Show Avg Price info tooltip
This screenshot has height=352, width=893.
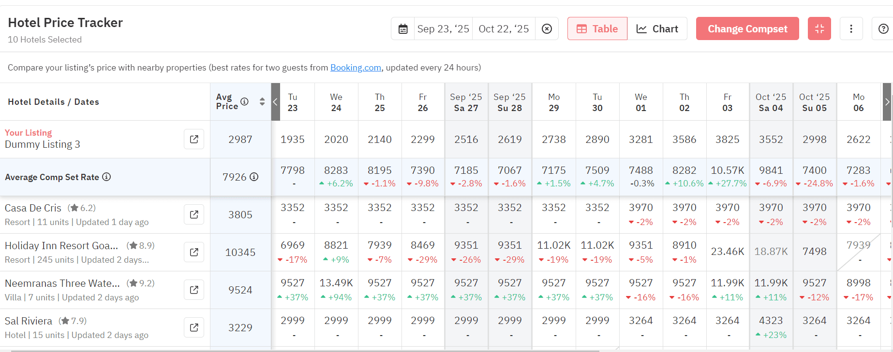point(244,101)
